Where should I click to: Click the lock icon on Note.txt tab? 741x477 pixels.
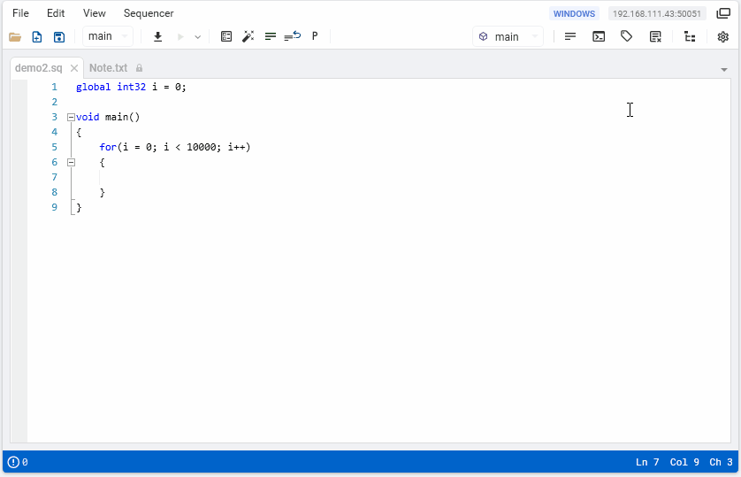139,68
